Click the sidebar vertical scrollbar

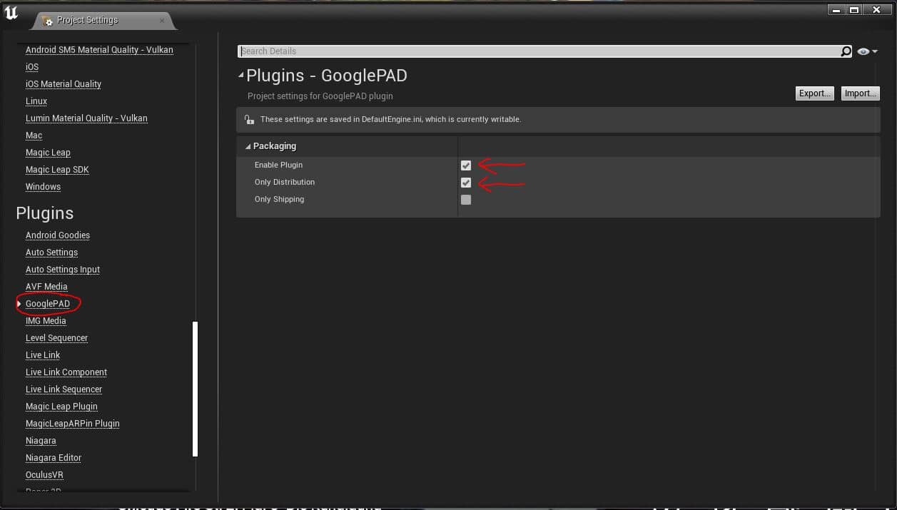pyautogui.click(x=195, y=389)
